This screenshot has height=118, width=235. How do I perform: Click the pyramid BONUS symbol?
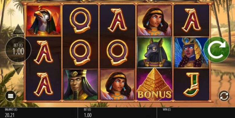click(155, 84)
